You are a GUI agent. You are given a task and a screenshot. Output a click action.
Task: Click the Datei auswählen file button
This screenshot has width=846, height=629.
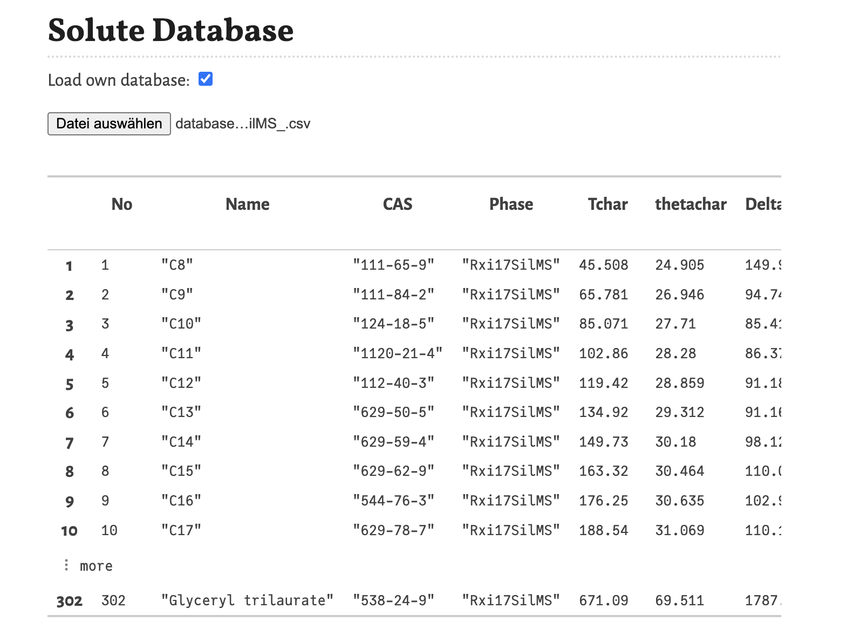click(109, 124)
